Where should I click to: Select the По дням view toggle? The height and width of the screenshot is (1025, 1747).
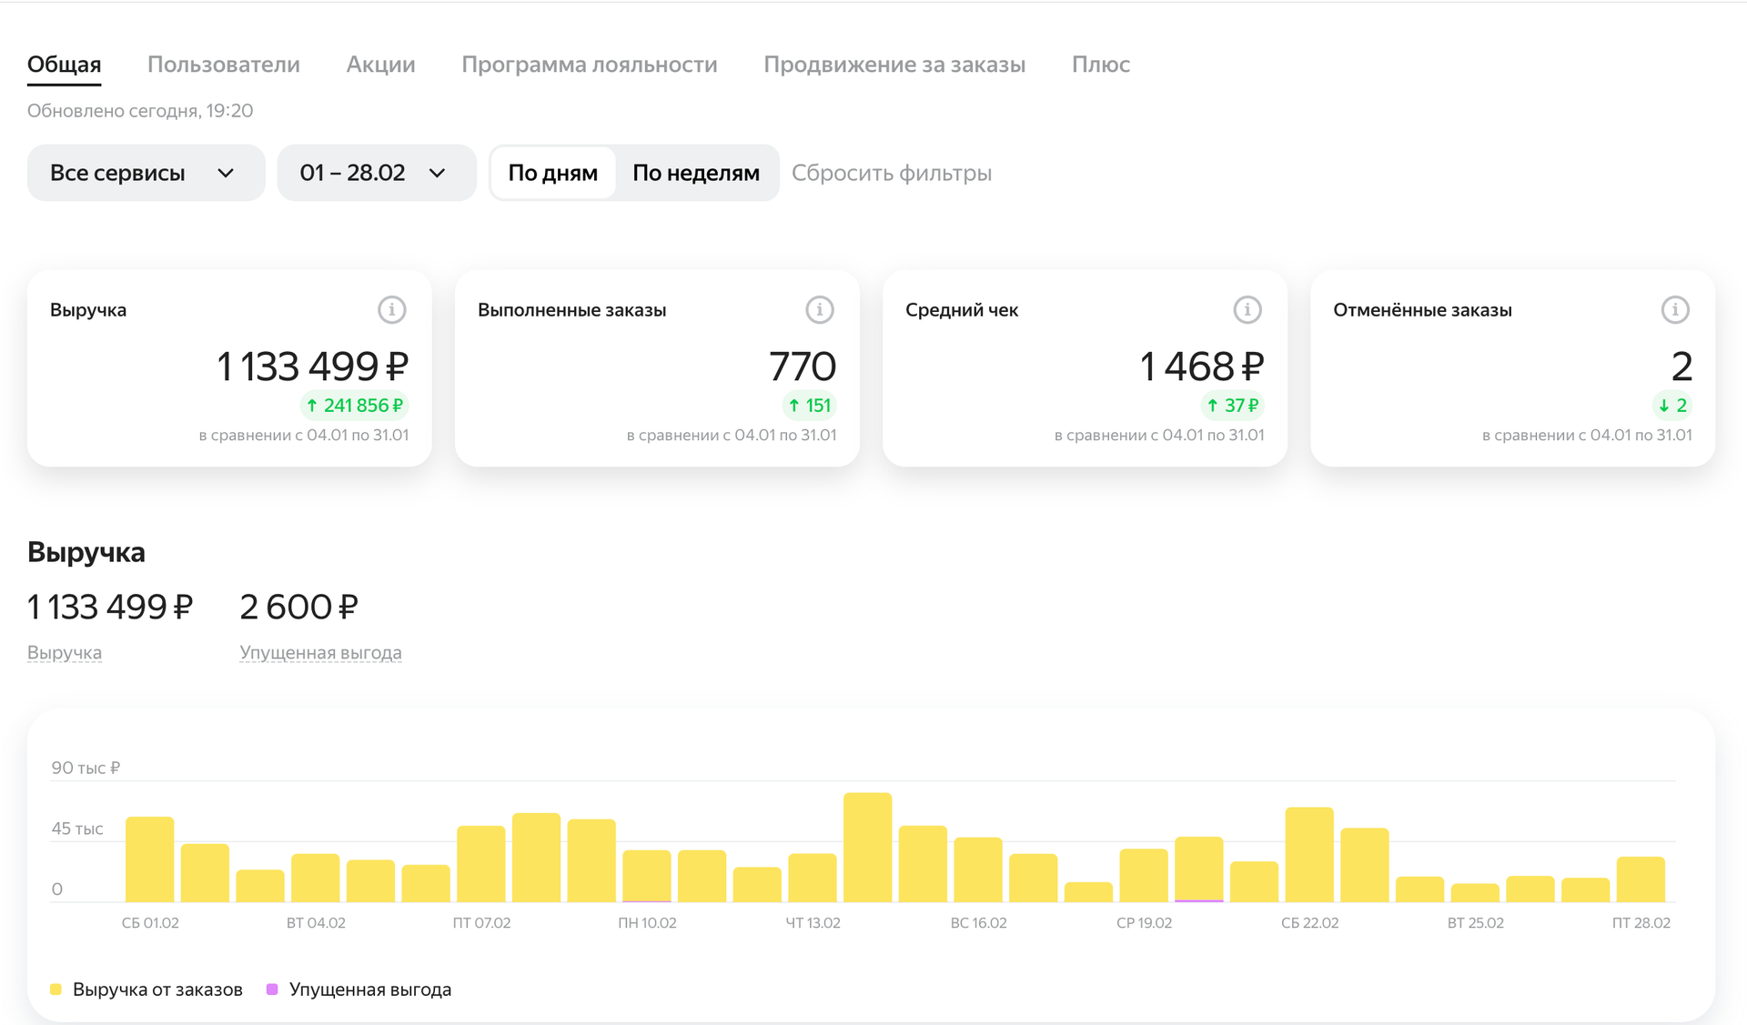[552, 173]
